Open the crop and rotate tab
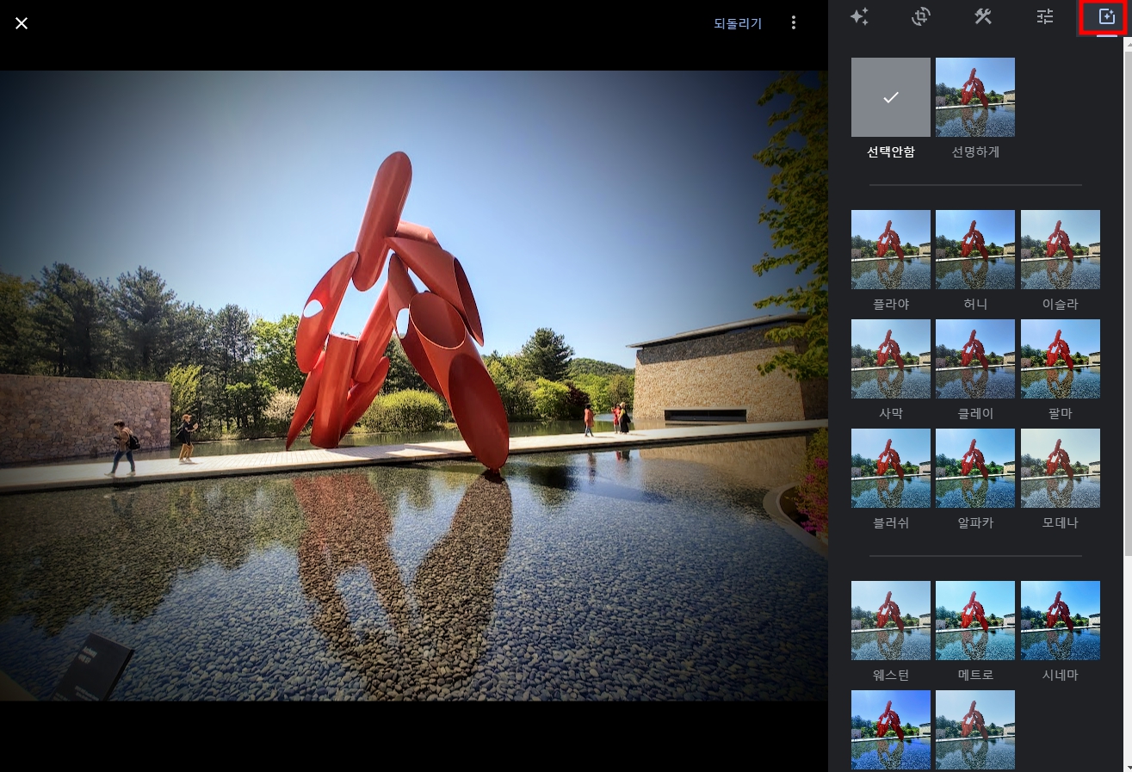 point(921,17)
